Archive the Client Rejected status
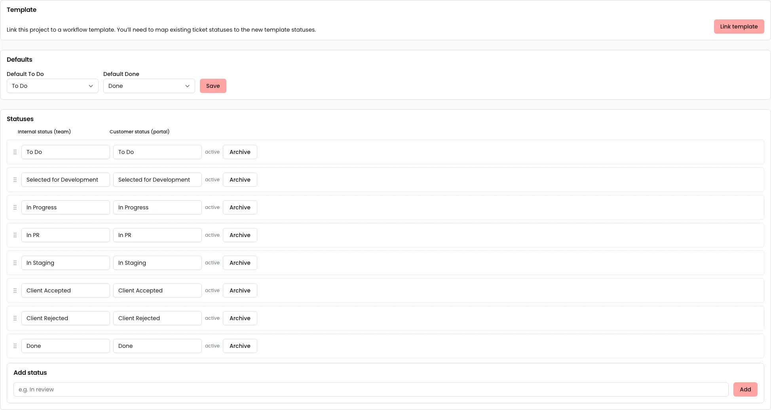771x410 pixels. point(239,318)
